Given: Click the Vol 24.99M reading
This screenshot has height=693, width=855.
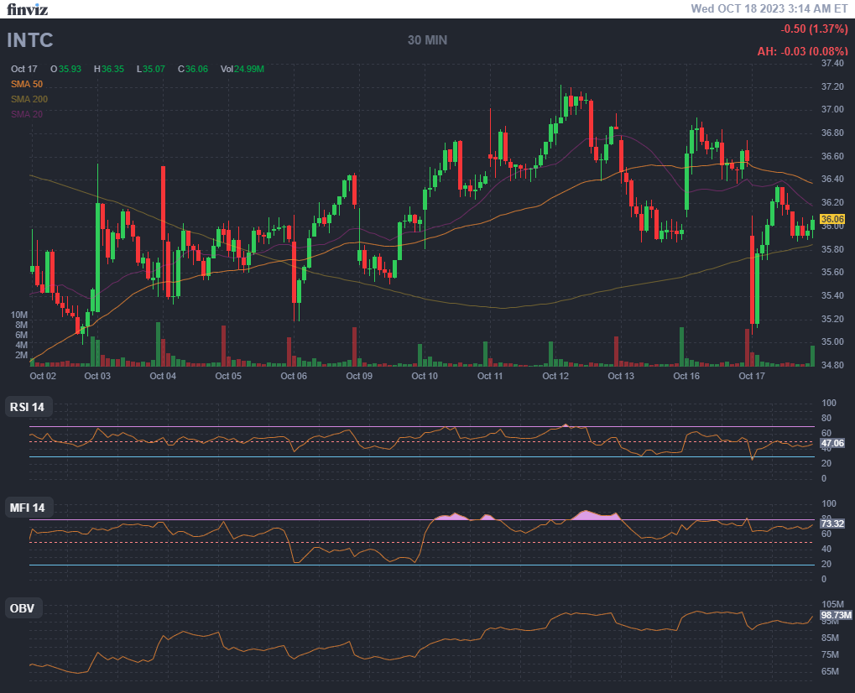Looking at the screenshot, I should click(242, 69).
